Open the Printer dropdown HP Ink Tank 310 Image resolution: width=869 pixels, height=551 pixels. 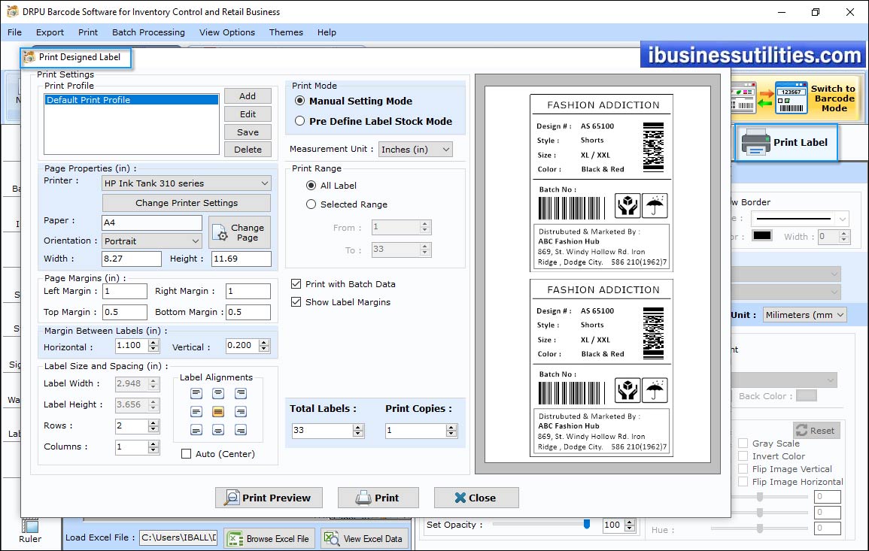tap(187, 183)
